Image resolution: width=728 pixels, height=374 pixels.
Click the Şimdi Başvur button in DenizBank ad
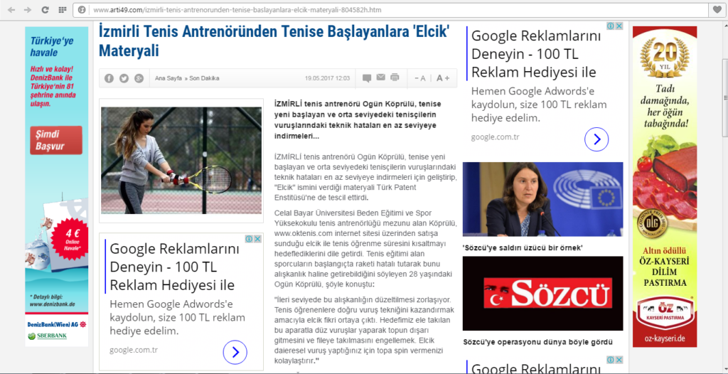[55, 140]
